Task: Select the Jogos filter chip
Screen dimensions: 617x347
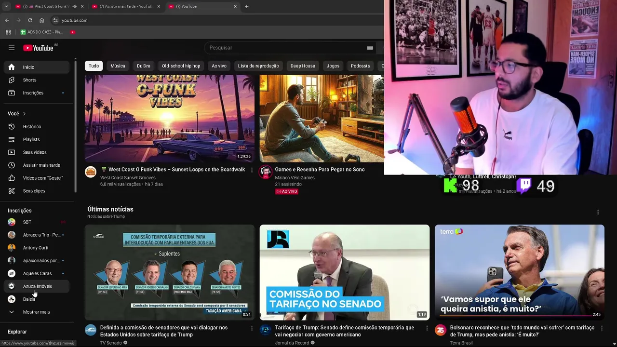Action: [x=333, y=66]
